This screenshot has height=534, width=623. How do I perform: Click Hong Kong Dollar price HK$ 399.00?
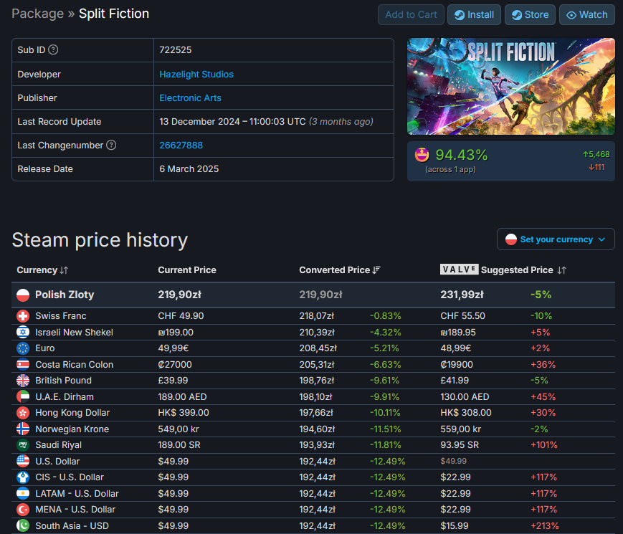click(184, 413)
